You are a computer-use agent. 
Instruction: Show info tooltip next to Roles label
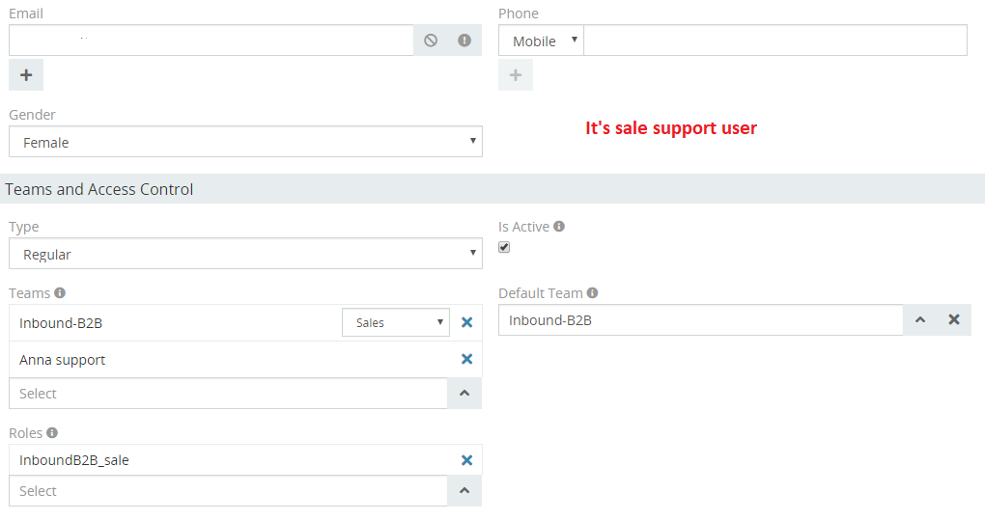[52, 433]
